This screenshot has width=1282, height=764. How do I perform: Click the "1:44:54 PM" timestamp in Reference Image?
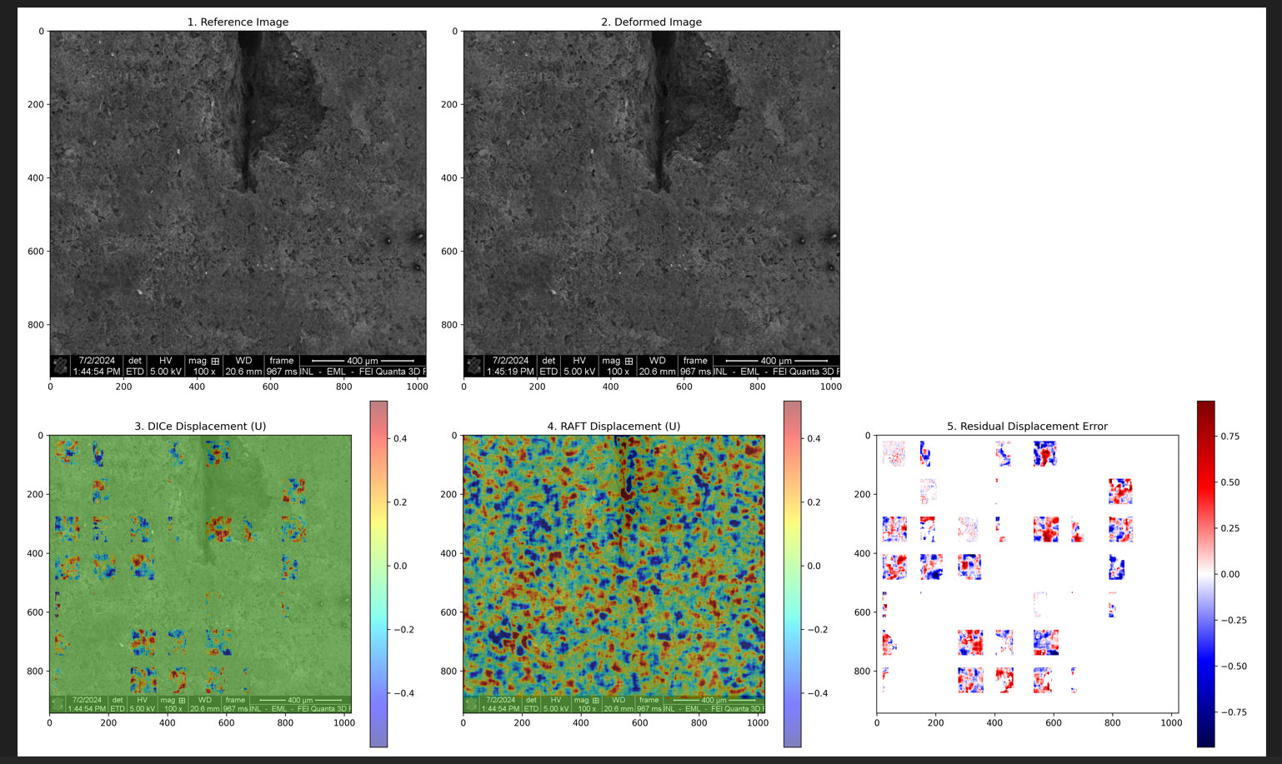pyautogui.click(x=96, y=372)
